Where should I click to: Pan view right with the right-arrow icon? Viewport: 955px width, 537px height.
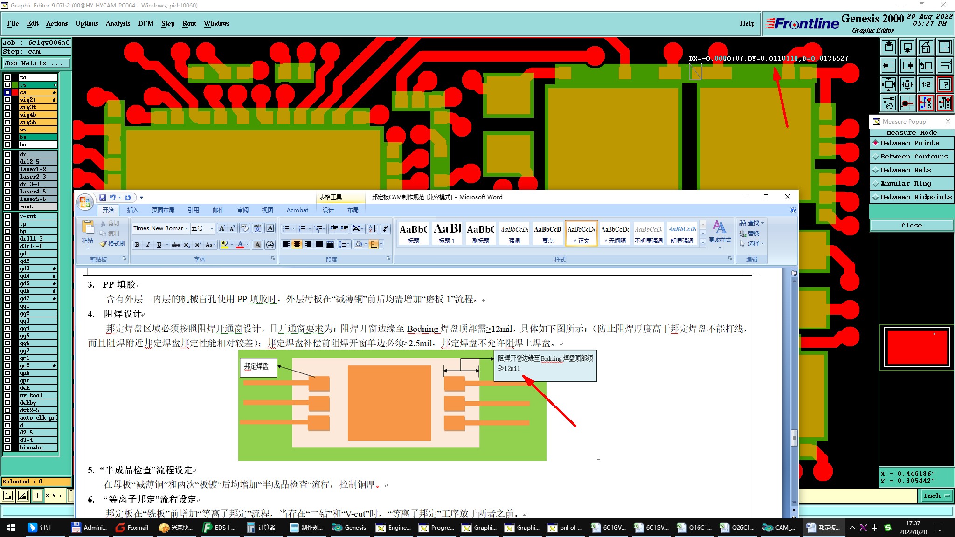907,66
